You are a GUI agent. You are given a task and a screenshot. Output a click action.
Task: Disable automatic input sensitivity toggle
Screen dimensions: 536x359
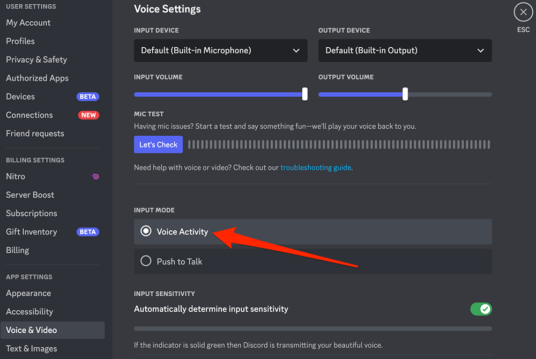point(481,309)
